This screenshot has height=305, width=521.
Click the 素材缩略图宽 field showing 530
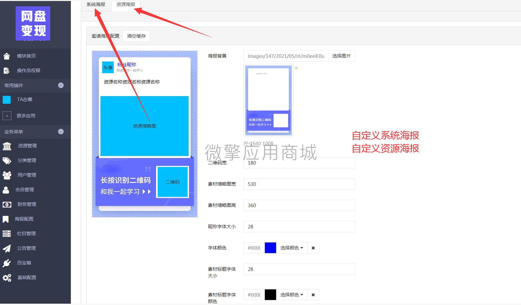pyautogui.click(x=299, y=184)
